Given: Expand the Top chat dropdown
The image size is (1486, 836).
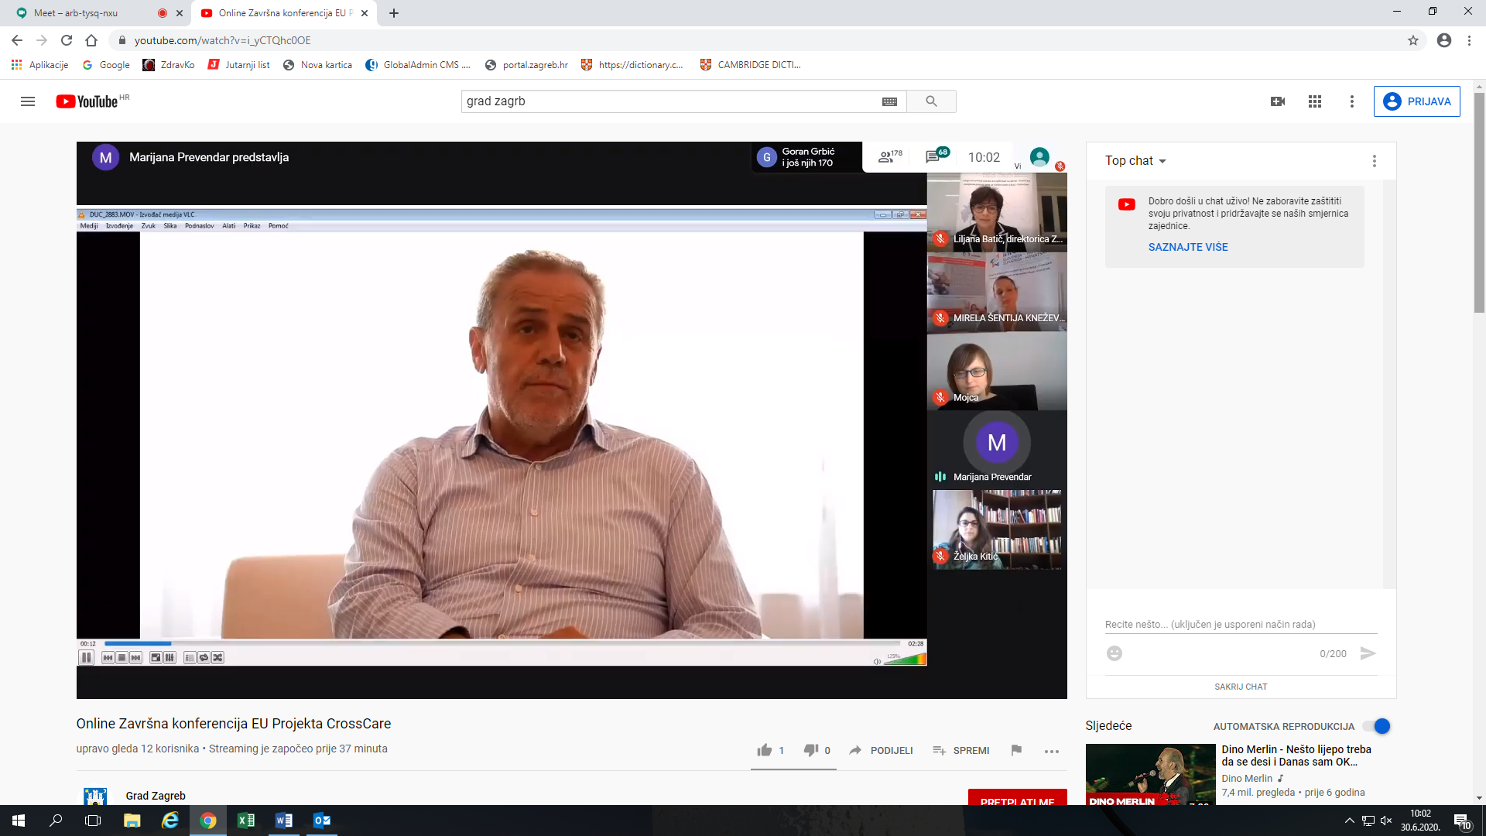Looking at the screenshot, I should tap(1135, 161).
